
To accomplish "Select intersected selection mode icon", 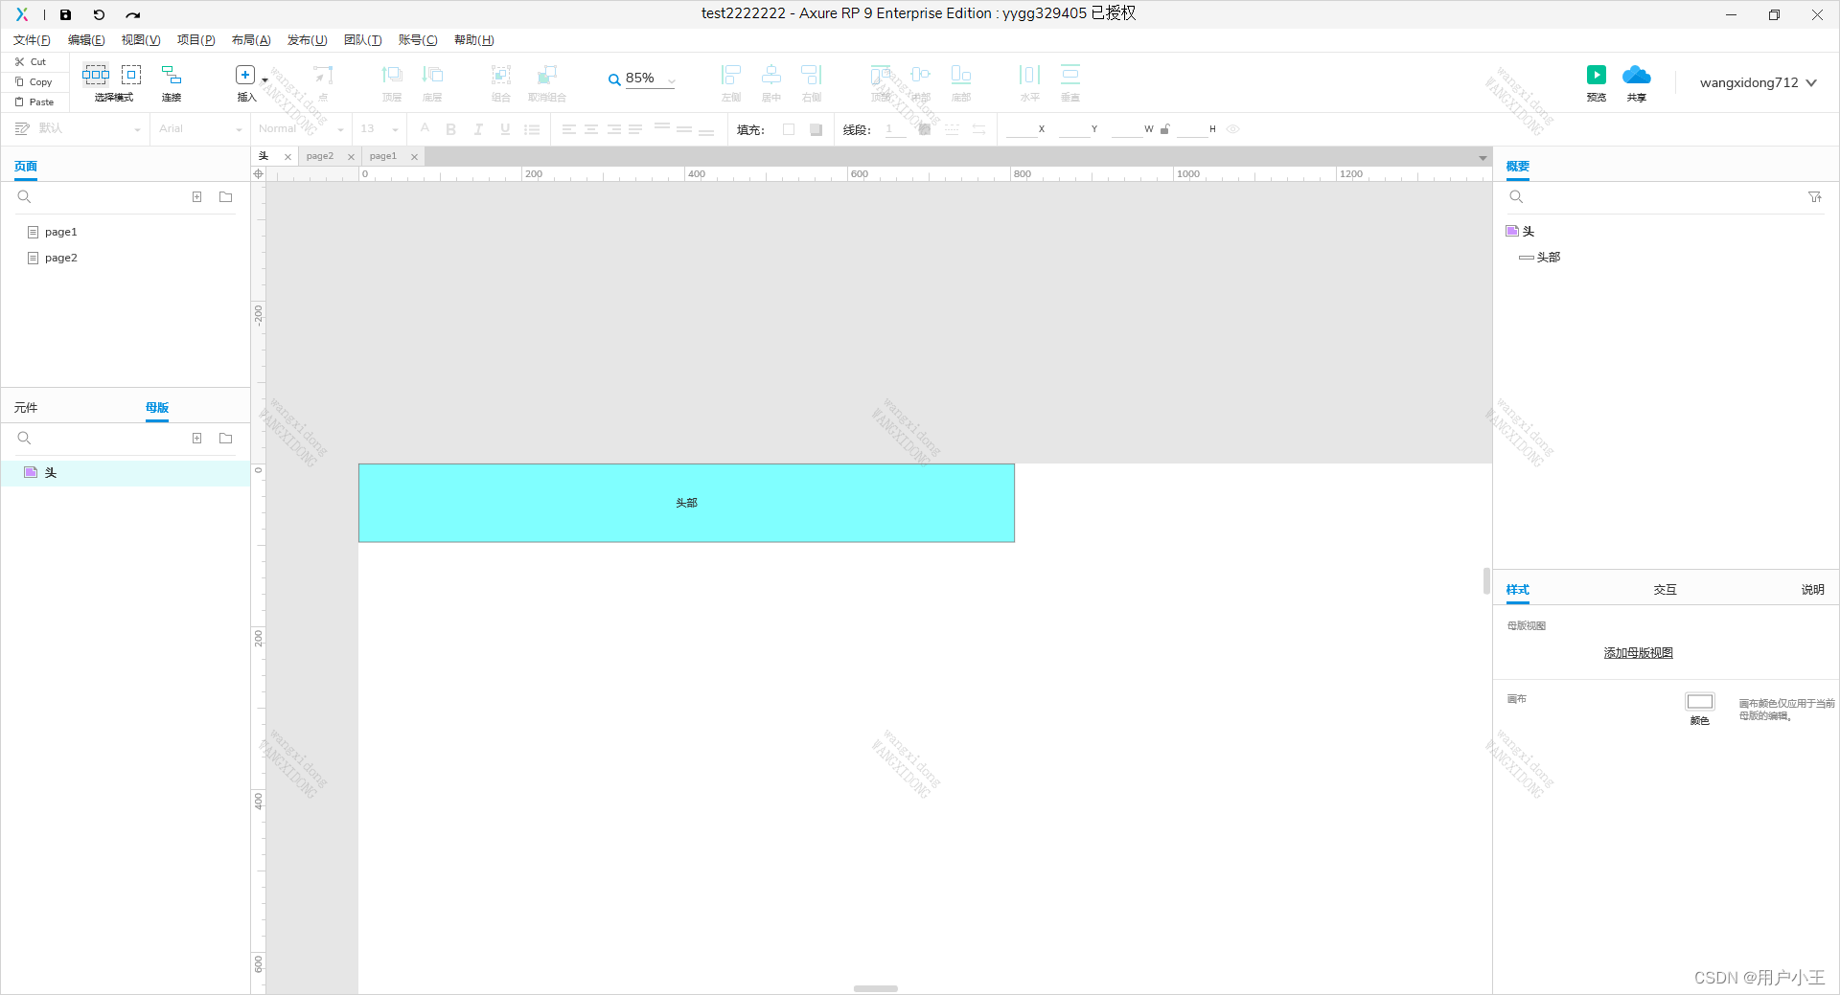I will pyautogui.click(x=95, y=74).
